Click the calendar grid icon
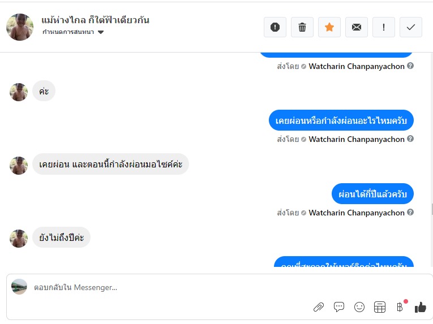The image size is (433, 324). point(380,307)
